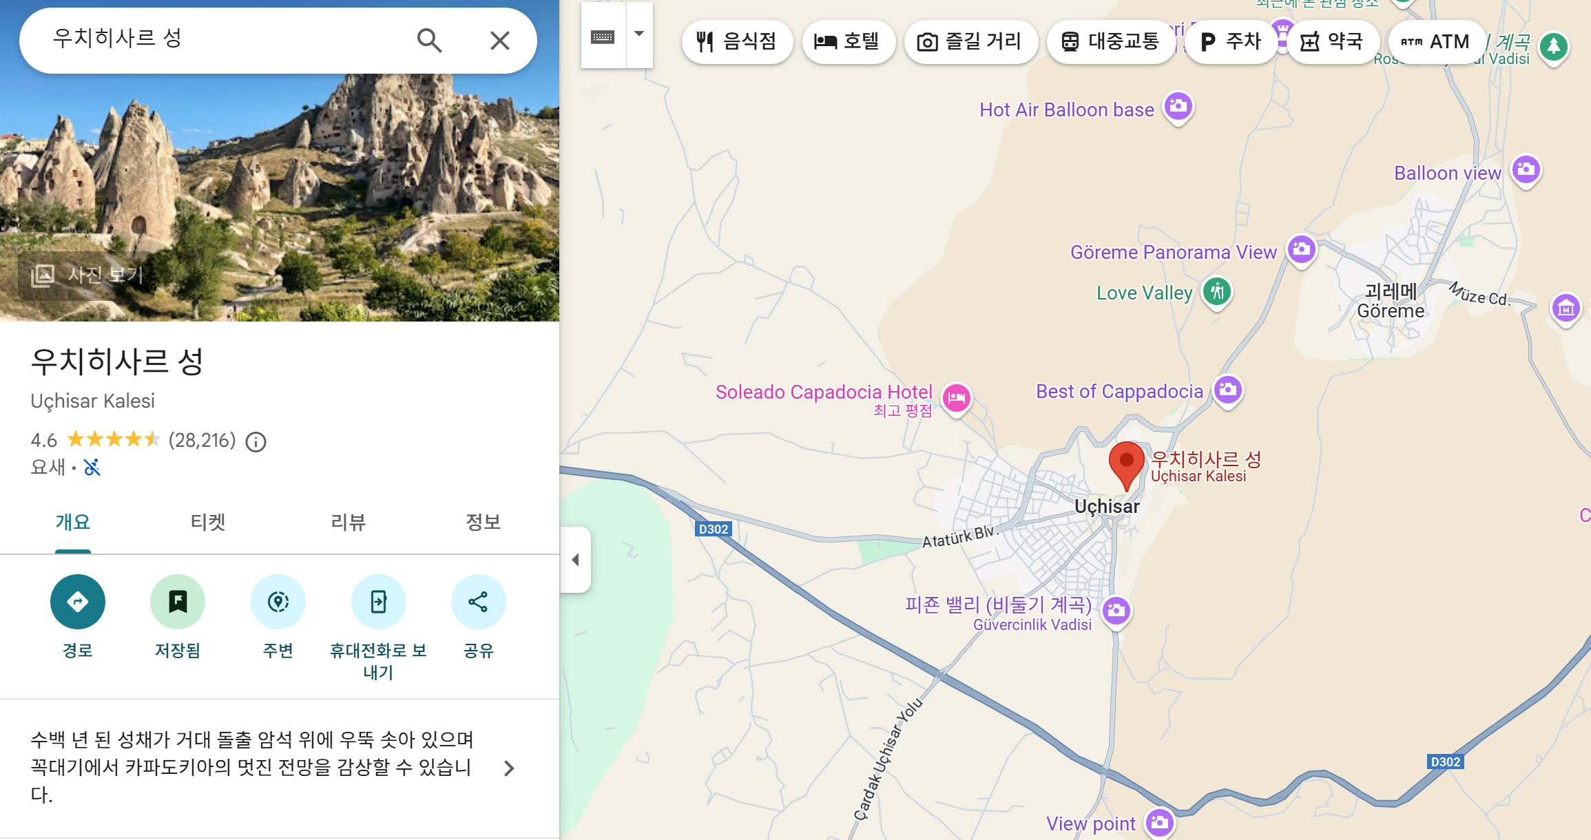Click the 주변 nearby icon
Screen dimensions: 1591x840
coord(278,602)
